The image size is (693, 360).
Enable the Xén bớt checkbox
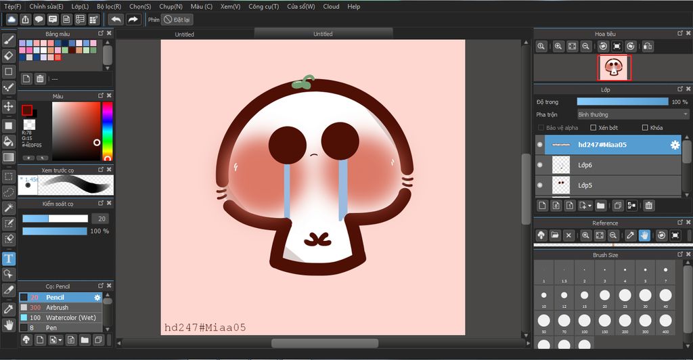pos(593,128)
